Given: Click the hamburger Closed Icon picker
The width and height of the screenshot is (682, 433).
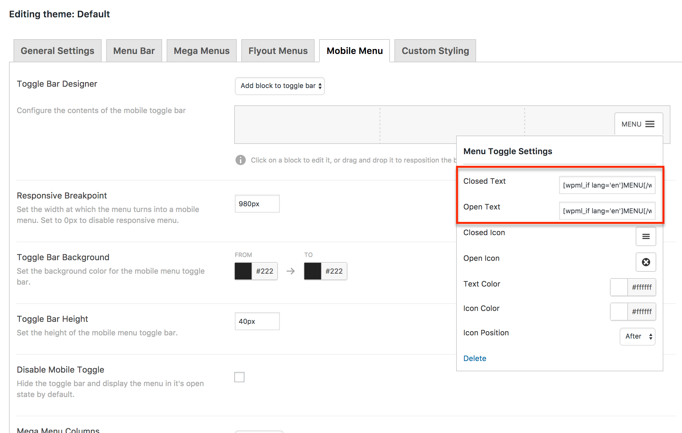Looking at the screenshot, I should [x=645, y=236].
